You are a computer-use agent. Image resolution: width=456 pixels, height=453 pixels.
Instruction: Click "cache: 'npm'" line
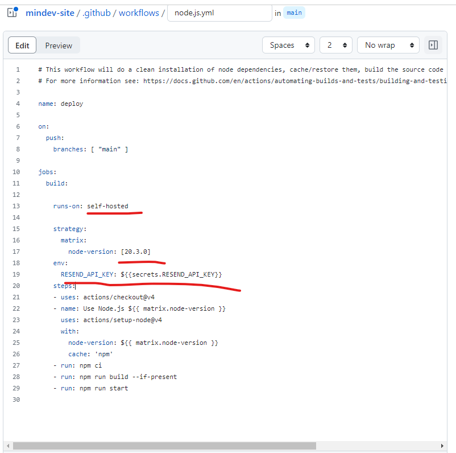click(90, 354)
